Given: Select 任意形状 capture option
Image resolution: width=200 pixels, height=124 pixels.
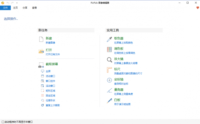Looking at the screenshot, I should (x=50, y=100).
